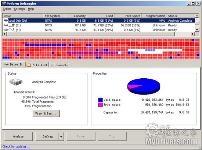This screenshot has height=150, width=202.
Task: Click the Defraggler app icon in title bar
Action: coord(4,3)
